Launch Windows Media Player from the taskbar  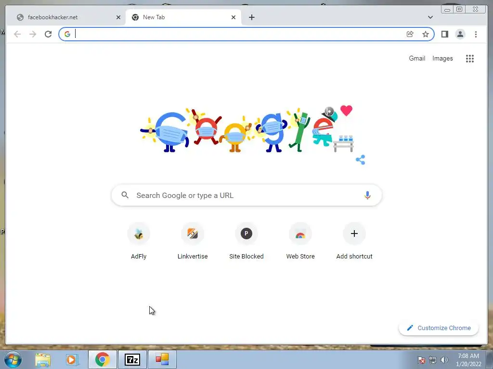[72, 359]
